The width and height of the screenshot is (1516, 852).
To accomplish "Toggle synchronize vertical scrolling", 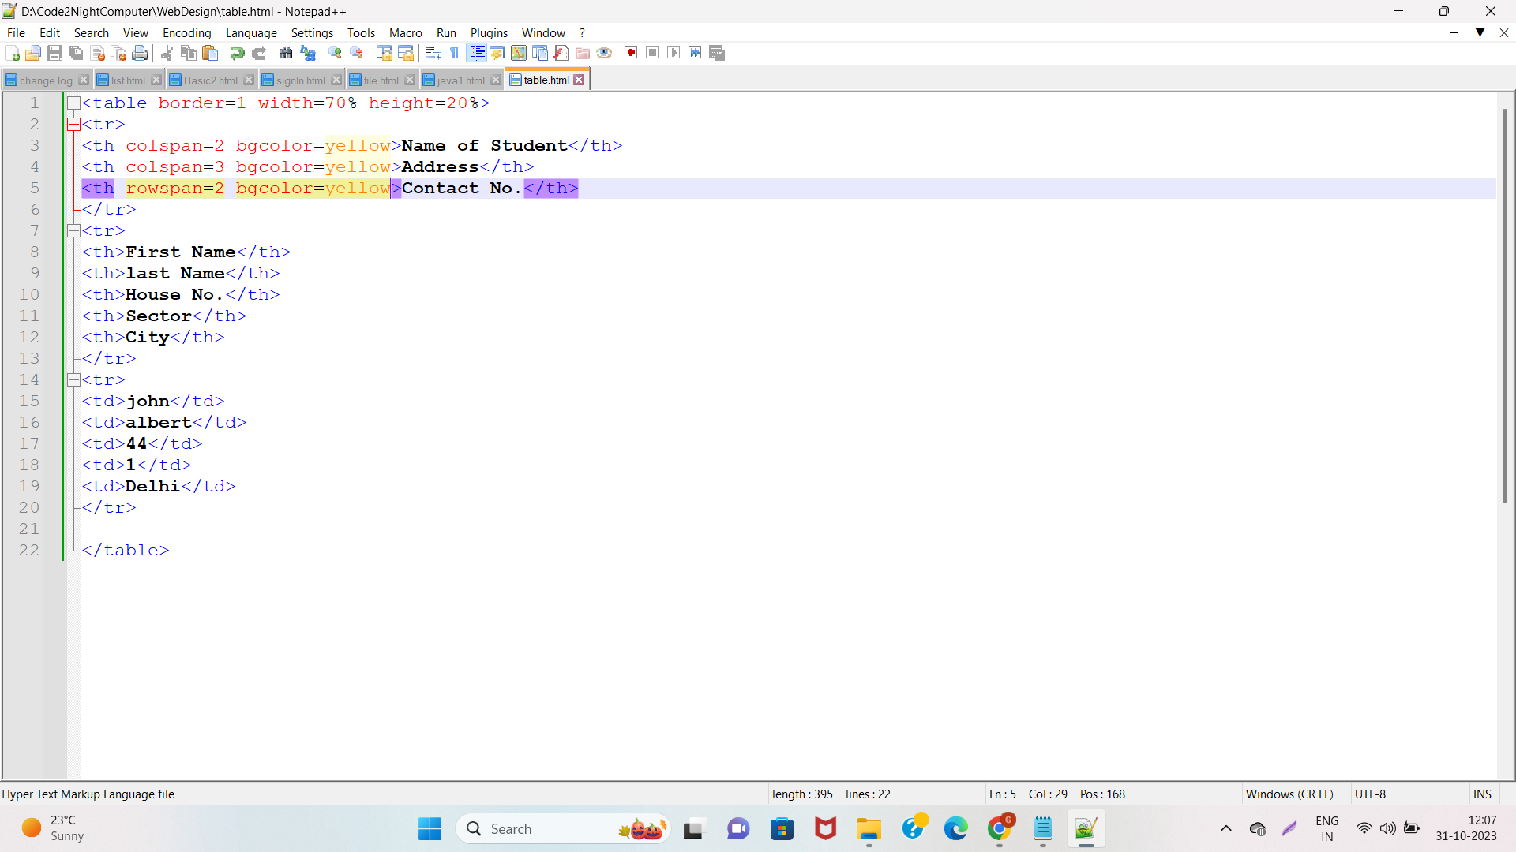I will pyautogui.click(x=383, y=53).
